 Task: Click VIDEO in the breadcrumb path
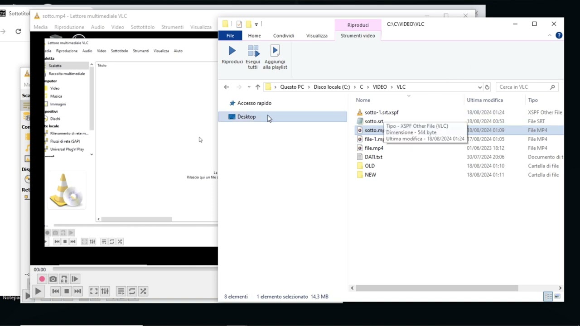380,87
